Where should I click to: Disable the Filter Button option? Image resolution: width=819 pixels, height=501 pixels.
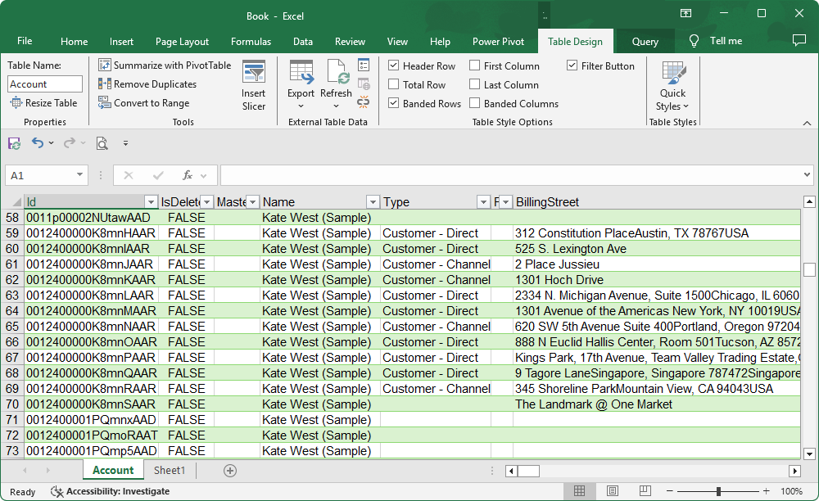coord(572,65)
